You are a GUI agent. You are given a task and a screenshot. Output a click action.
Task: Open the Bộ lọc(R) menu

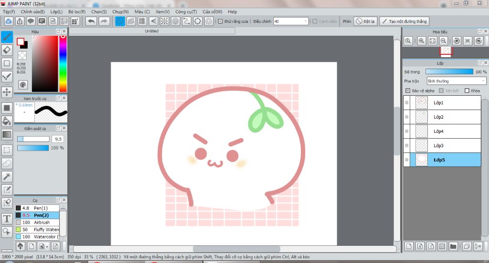click(77, 12)
